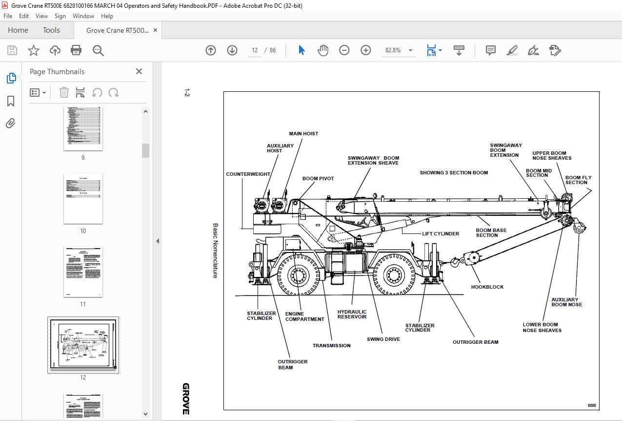Activate the Hand pan tool
Screen dimensions: 622x421
click(323, 50)
